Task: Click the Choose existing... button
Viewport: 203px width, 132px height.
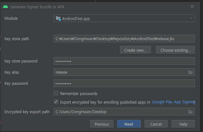Action: point(176,50)
